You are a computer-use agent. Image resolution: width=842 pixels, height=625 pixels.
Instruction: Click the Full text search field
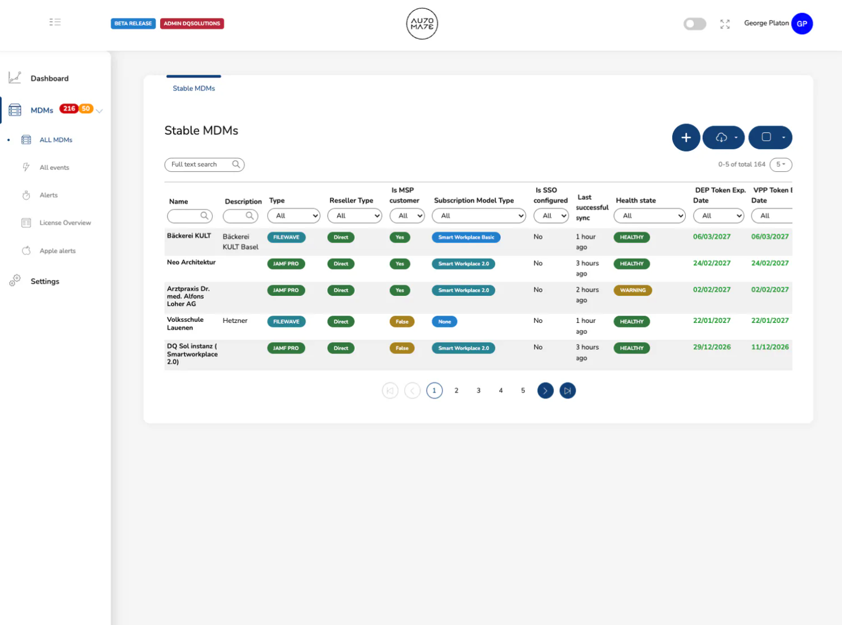[204, 165]
